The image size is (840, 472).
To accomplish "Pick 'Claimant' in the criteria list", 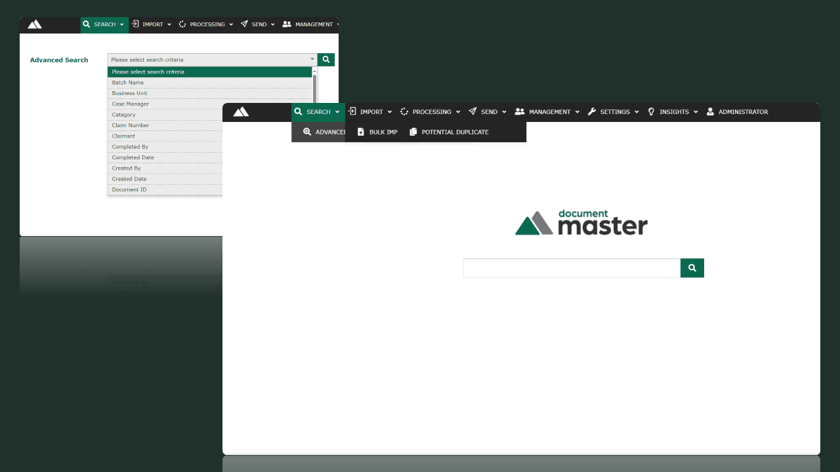I will (x=165, y=136).
